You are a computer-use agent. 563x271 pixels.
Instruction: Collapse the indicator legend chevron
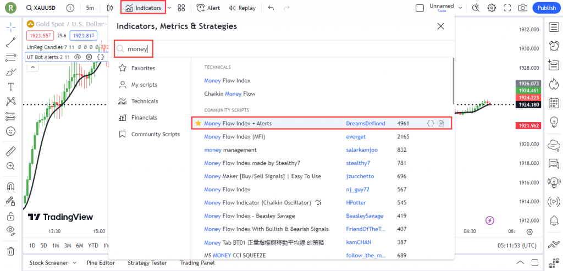click(x=32, y=67)
